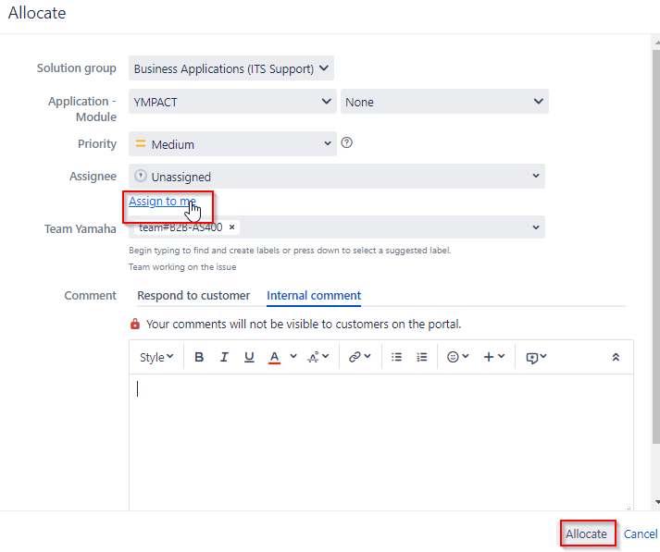
Task: Open the Priority Medium dropdown
Action: [x=232, y=144]
